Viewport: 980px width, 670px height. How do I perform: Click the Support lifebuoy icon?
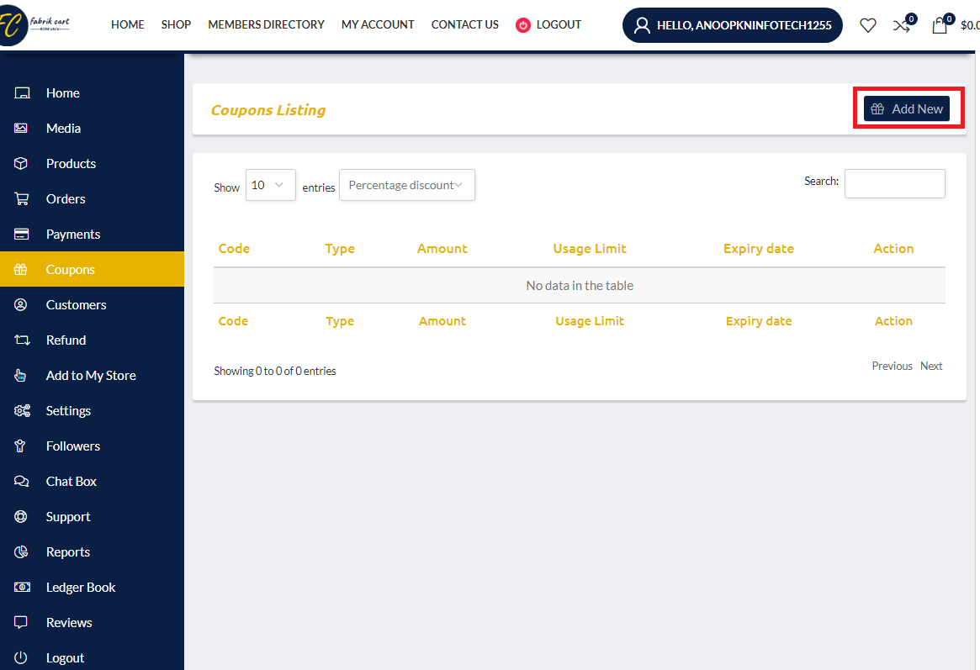(x=21, y=516)
